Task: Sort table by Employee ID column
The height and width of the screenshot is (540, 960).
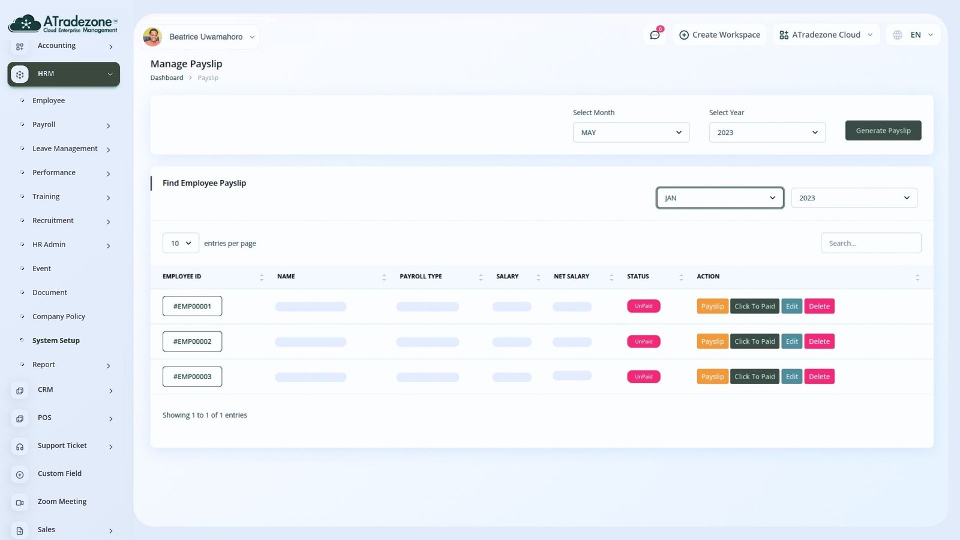Action: click(262, 277)
